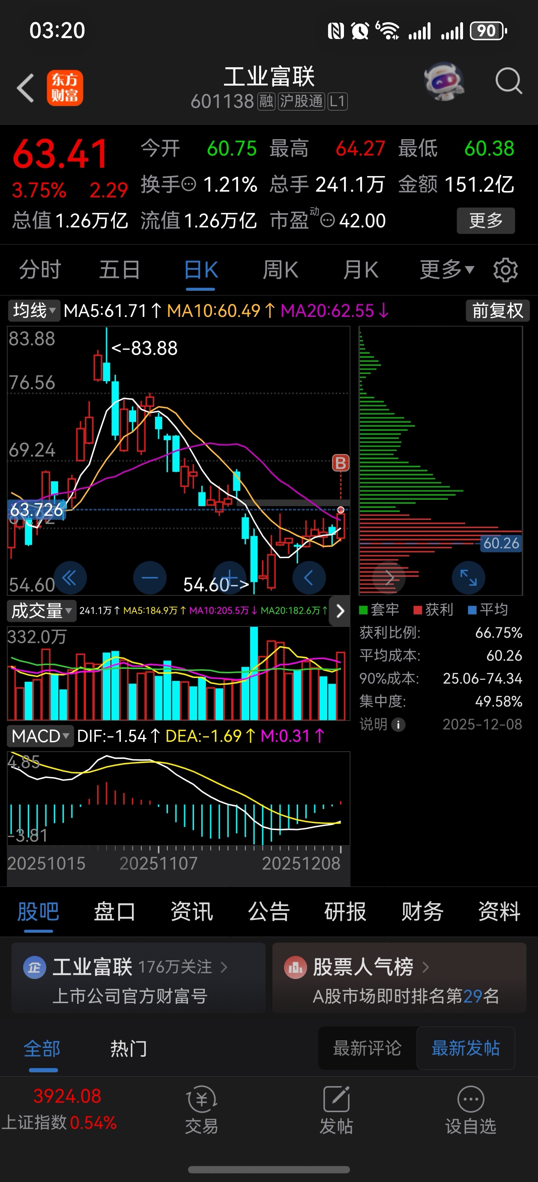This screenshot has width=538, height=1182.
Task: Tap the alarm icon in status bar
Action: (360, 31)
